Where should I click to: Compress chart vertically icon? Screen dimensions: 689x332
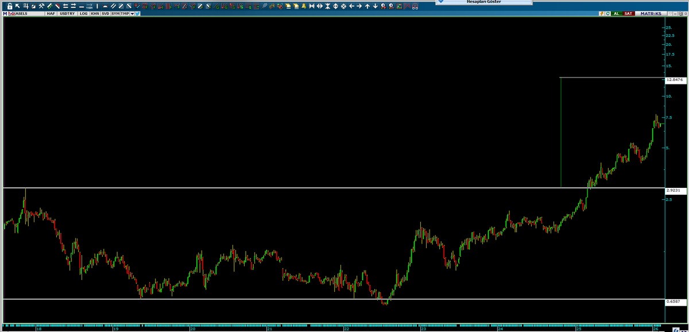(328, 6)
